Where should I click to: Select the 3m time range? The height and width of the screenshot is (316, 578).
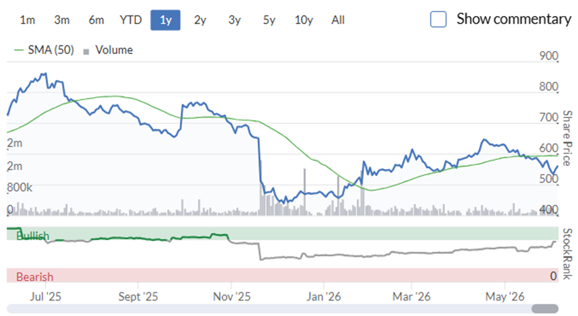pos(61,20)
